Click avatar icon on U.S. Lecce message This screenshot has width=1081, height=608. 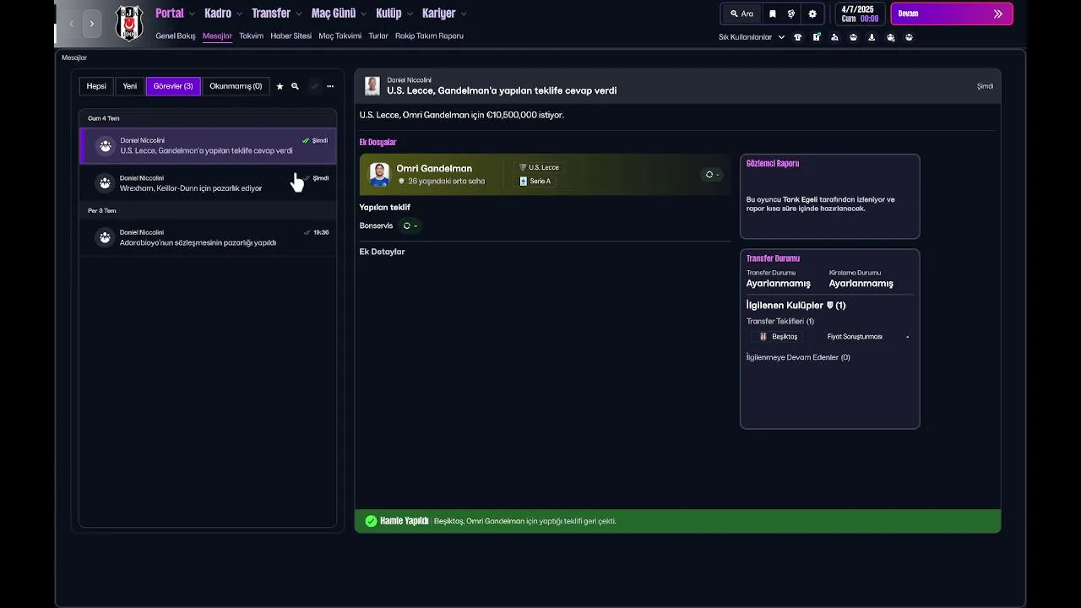pyautogui.click(x=105, y=145)
